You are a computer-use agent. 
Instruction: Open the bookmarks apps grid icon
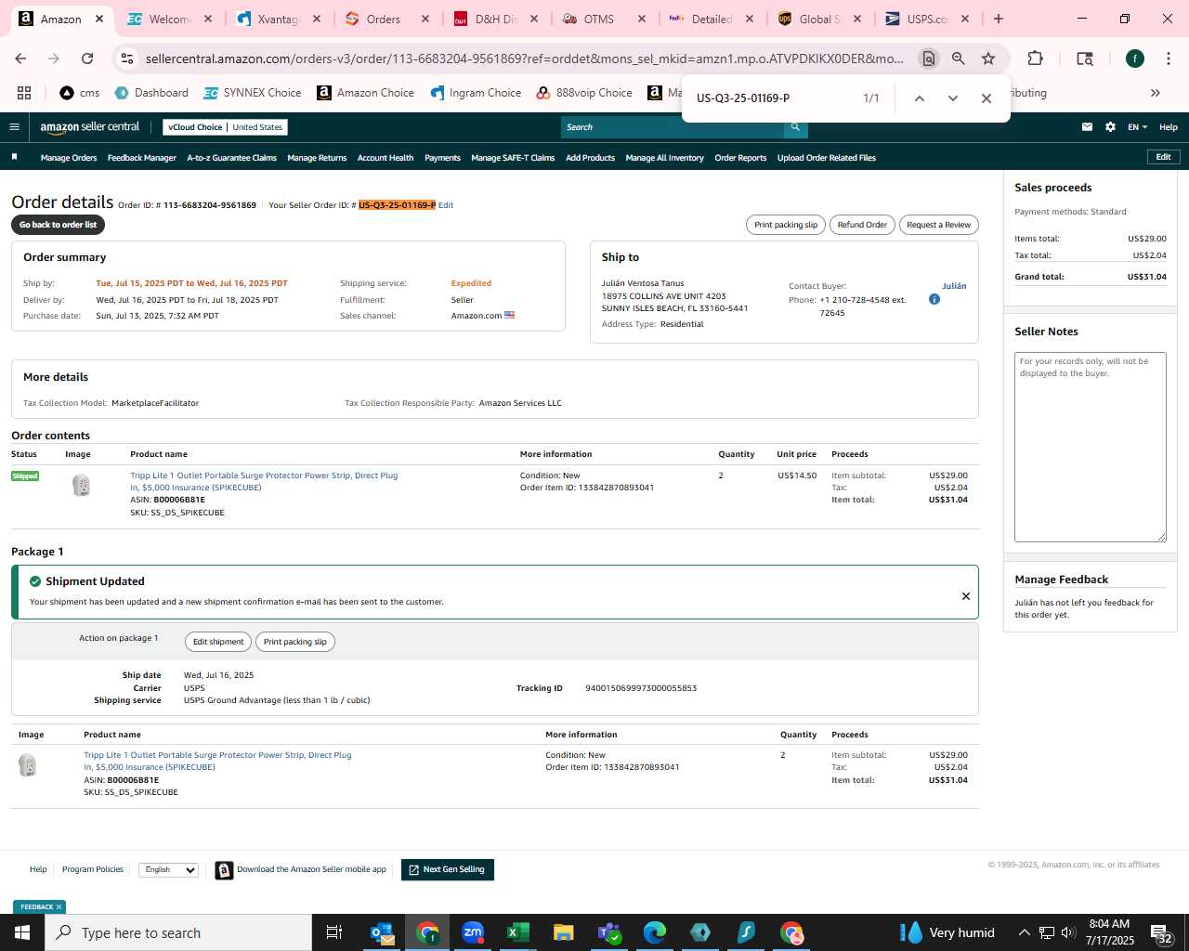[x=24, y=93]
